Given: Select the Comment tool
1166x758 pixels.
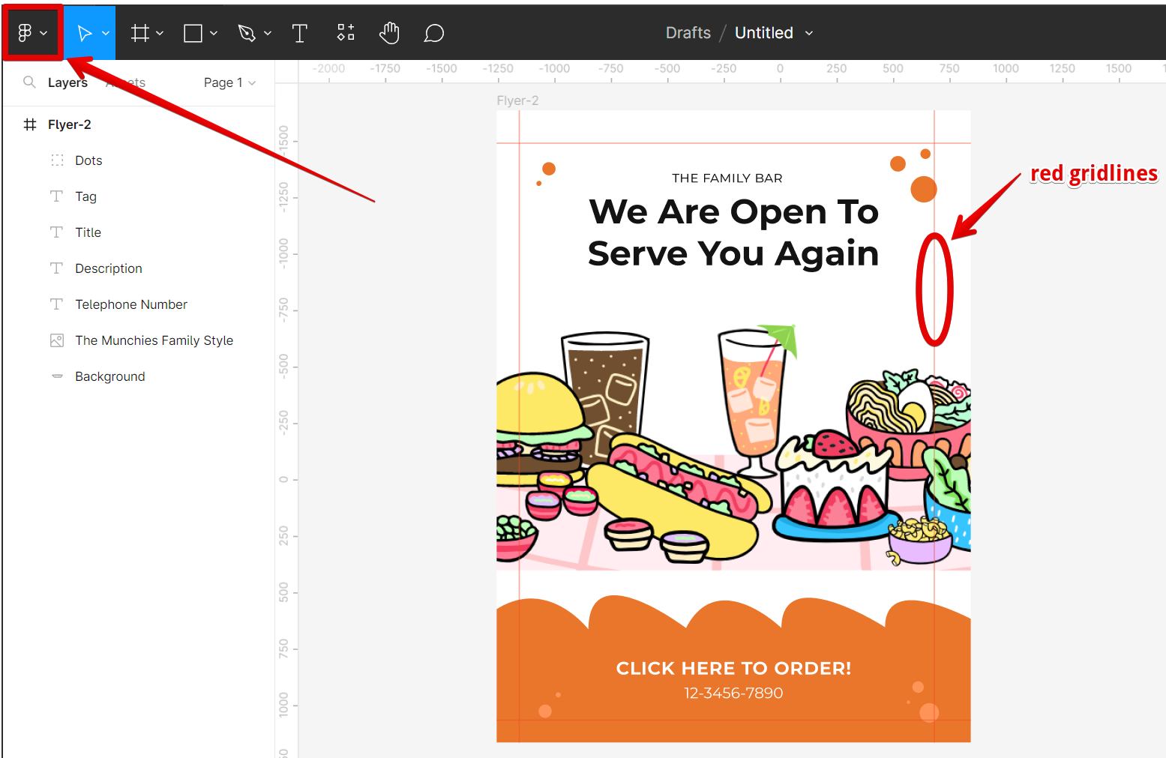Looking at the screenshot, I should (x=433, y=33).
